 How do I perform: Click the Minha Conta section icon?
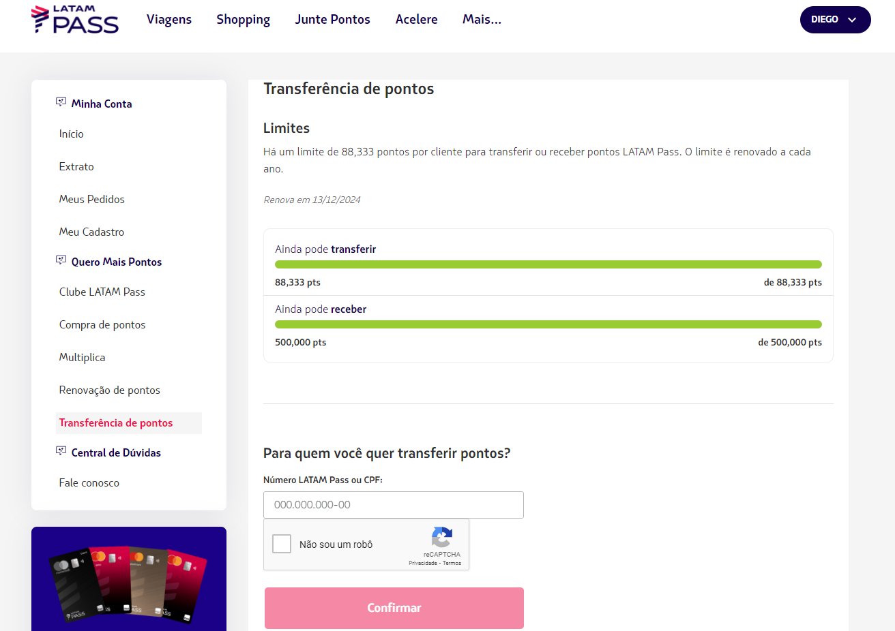click(x=61, y=102)
